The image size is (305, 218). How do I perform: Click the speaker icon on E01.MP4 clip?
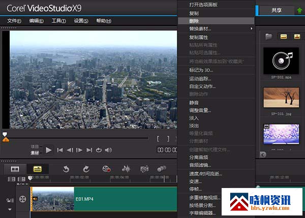tap(35, 199)
